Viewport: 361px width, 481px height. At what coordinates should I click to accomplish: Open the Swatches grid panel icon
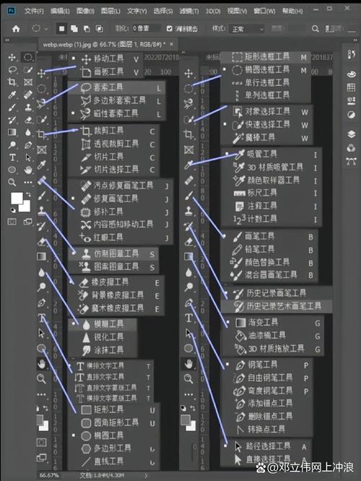[x=351, y=87]
